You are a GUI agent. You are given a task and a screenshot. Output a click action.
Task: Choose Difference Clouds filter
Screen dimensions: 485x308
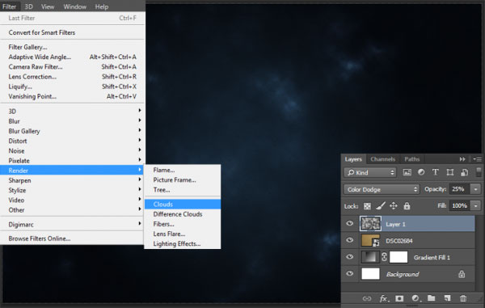(x=183, y=214)
